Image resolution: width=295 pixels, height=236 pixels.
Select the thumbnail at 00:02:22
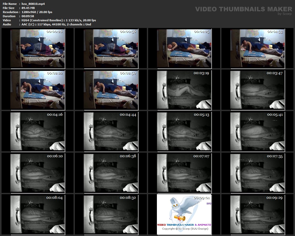pyautogui.click(x=38, y=90)
